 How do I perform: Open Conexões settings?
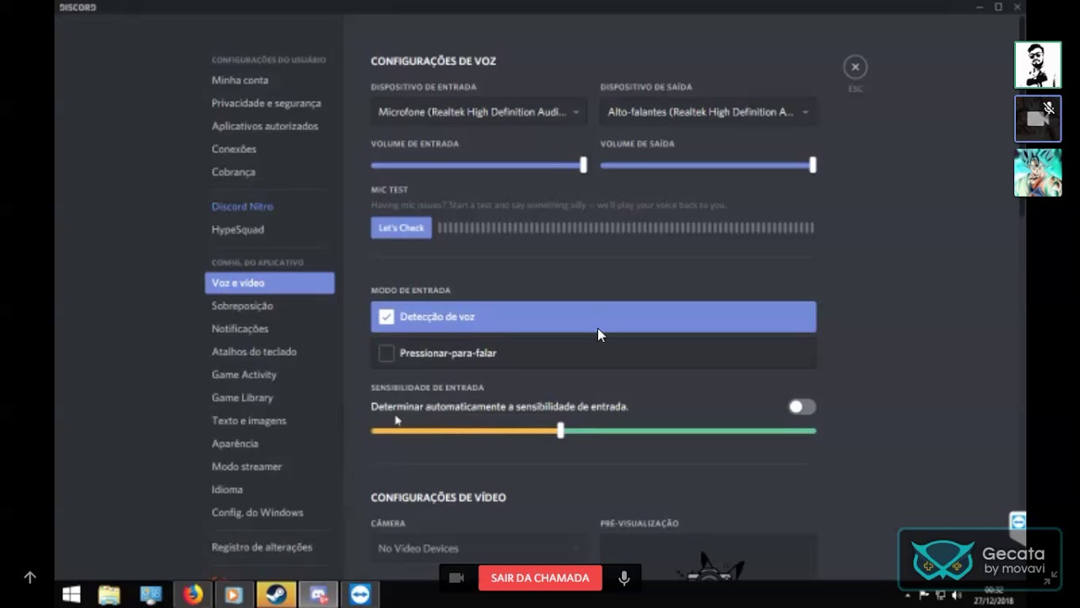tap(234, 149)
